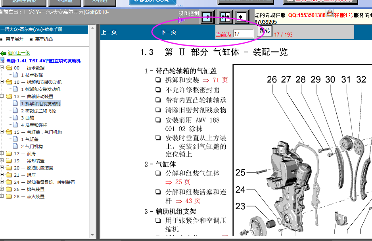Collapse the 13 — 曲轴传动装置 node
Screen dimensions: 372x241
click(2, 96)
